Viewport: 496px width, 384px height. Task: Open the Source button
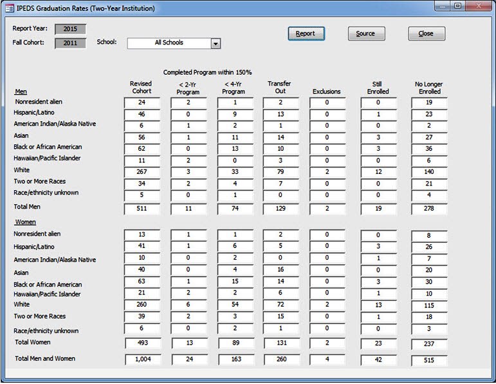click(x=366, y=34)
